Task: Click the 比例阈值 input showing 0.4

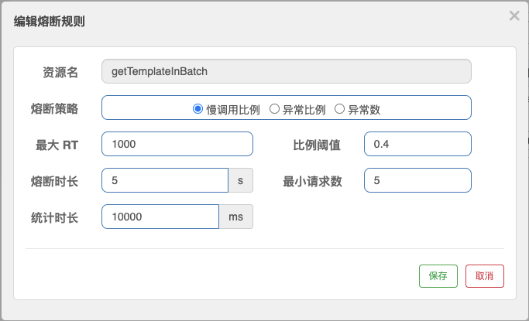Action: (x=417, y=144)
